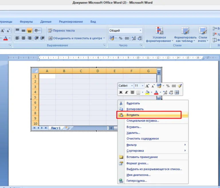Viewport: 220px width, 188px height.
Task: Align text right in ribbon
Action: pos(30,38)
